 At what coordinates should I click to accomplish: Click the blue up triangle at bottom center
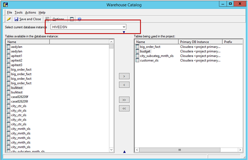point(124,152)
